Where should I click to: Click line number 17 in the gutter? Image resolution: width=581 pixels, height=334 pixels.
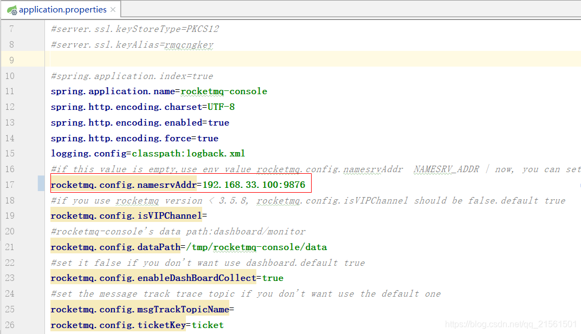(x=10, y=185)
